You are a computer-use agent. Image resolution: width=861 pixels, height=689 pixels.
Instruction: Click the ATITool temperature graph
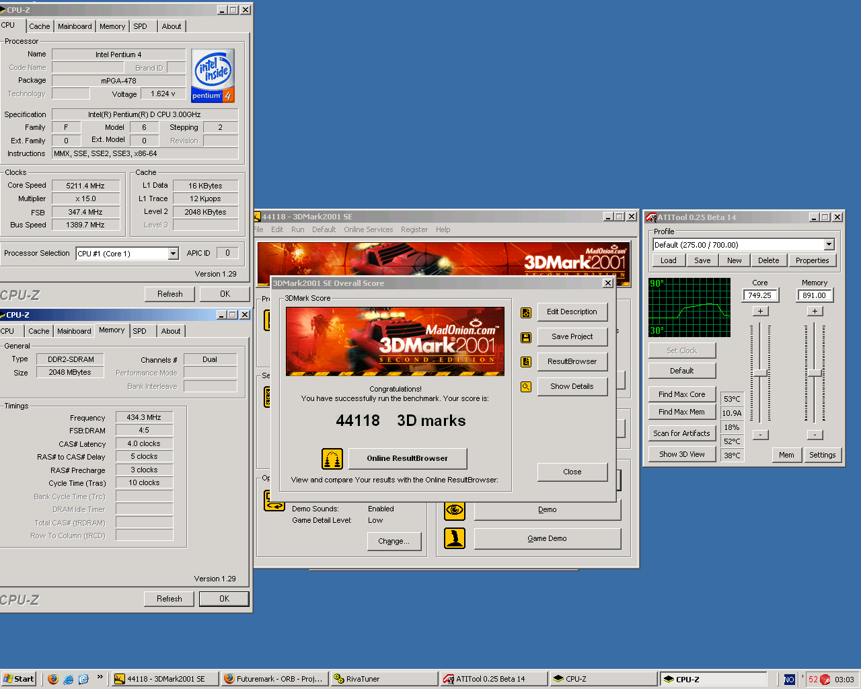689,307
